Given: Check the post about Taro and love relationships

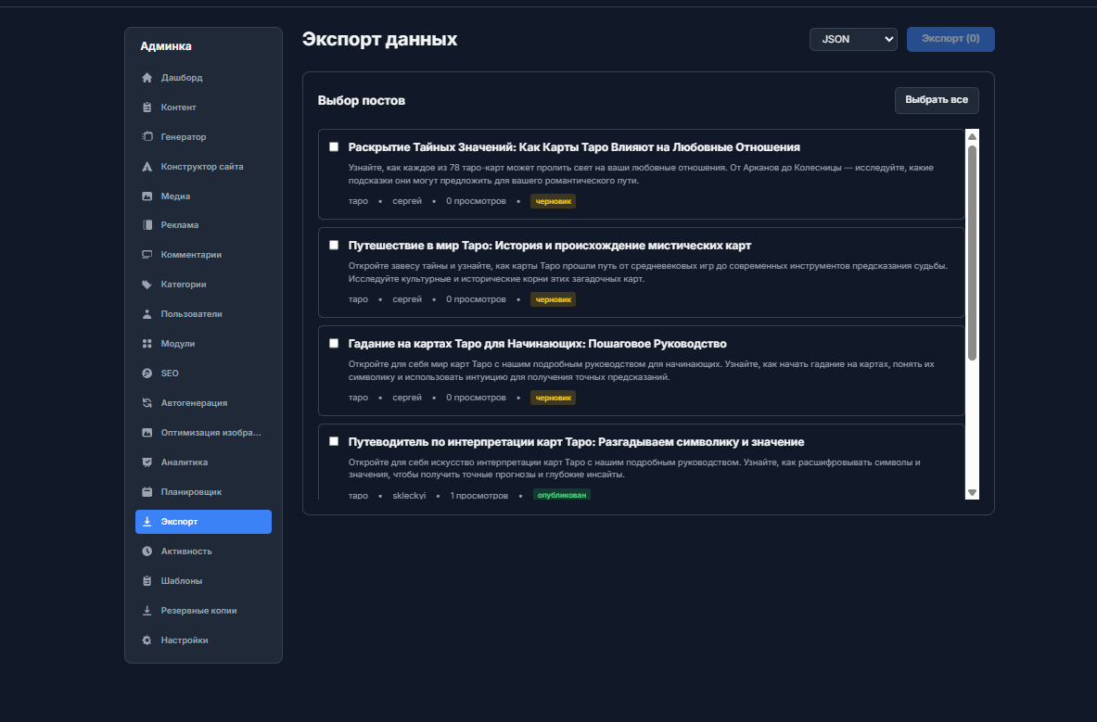Looking at the screenshot, I should (x=334, y=146).
